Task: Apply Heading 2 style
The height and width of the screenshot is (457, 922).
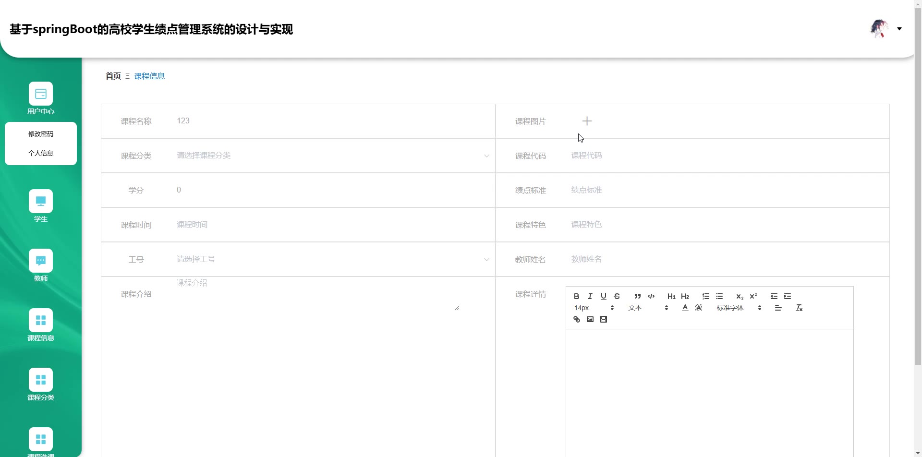Action: (685, 296)
